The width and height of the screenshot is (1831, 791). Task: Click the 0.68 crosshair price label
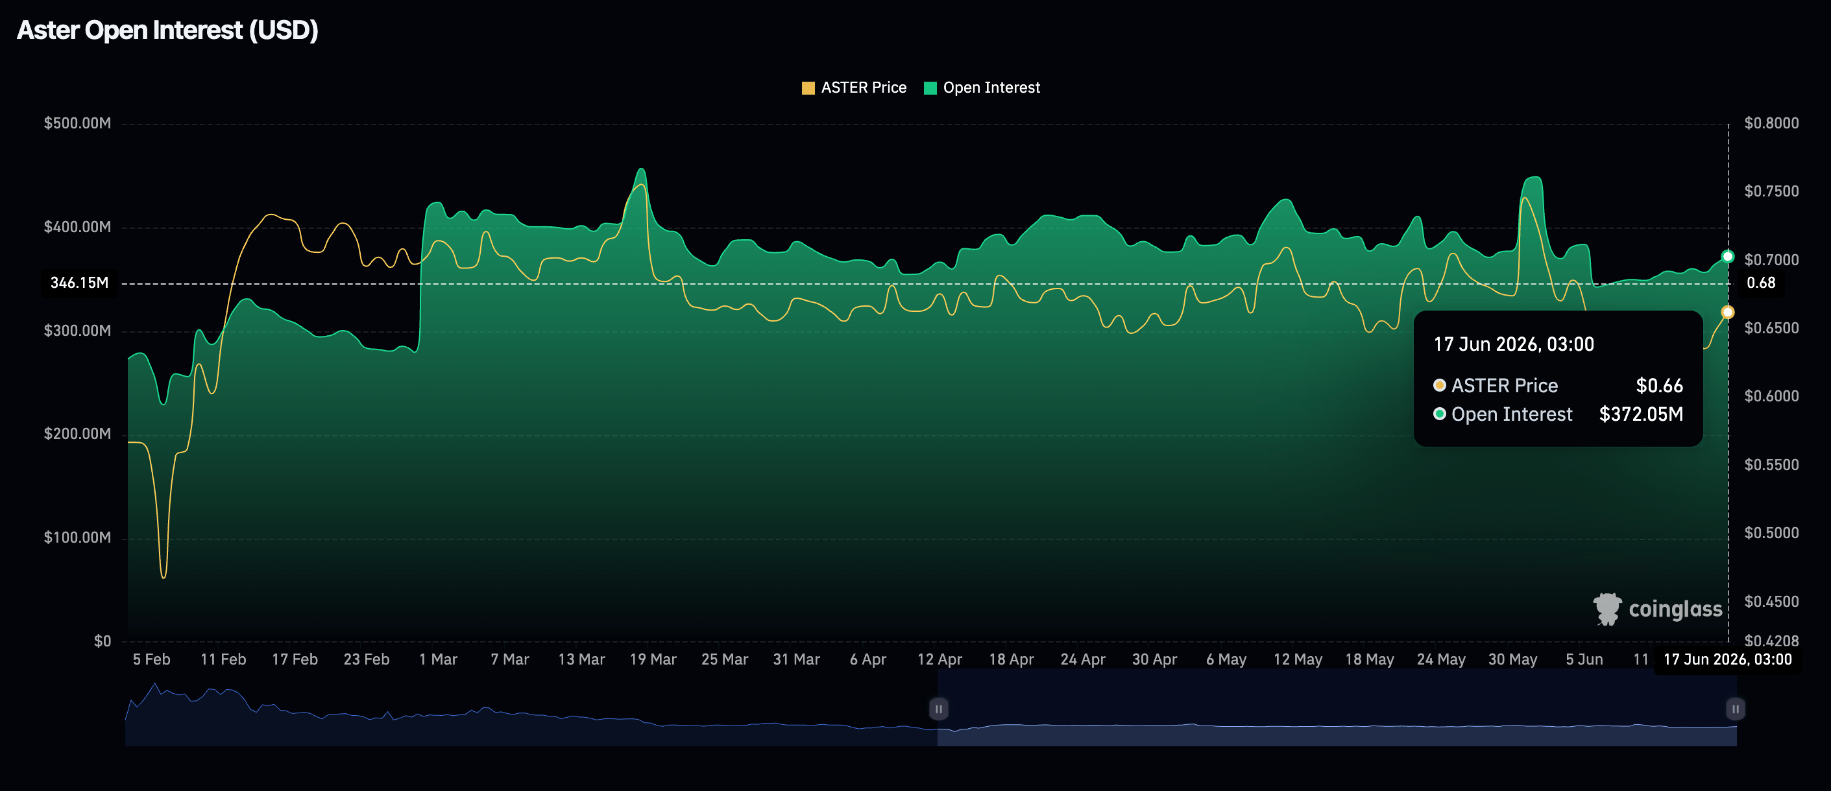1761,283
